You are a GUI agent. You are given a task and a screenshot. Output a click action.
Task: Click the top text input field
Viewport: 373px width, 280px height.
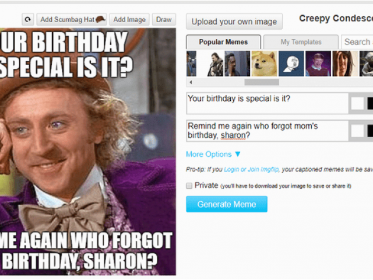coord(267,103)
